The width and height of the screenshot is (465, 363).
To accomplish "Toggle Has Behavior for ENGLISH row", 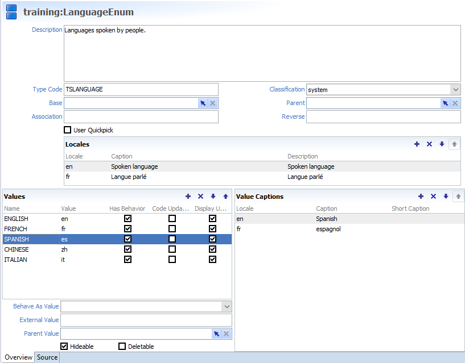I will pyautogui.click(x=127, y=219).
